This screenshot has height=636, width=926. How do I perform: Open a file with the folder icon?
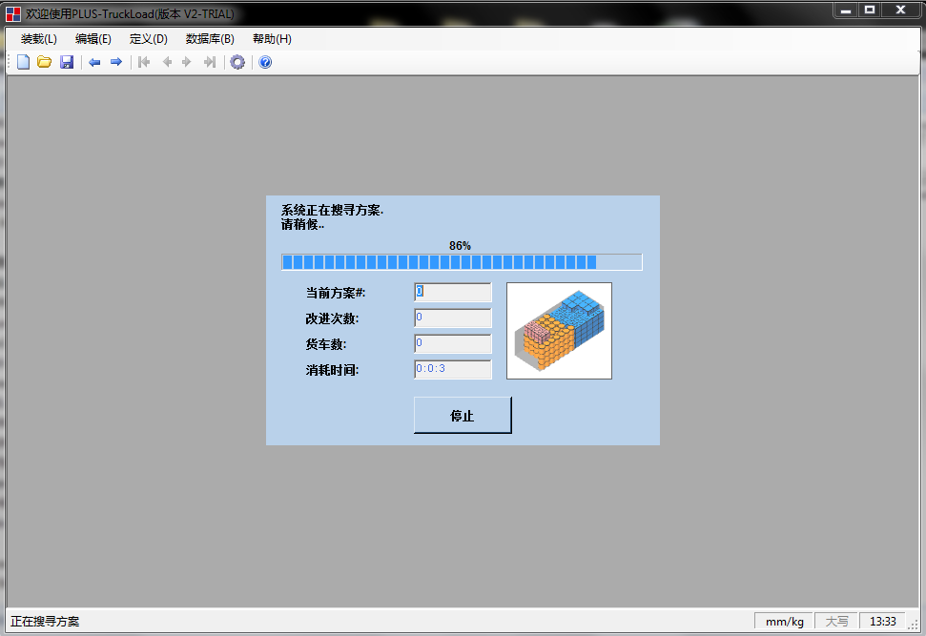[44, 62]
